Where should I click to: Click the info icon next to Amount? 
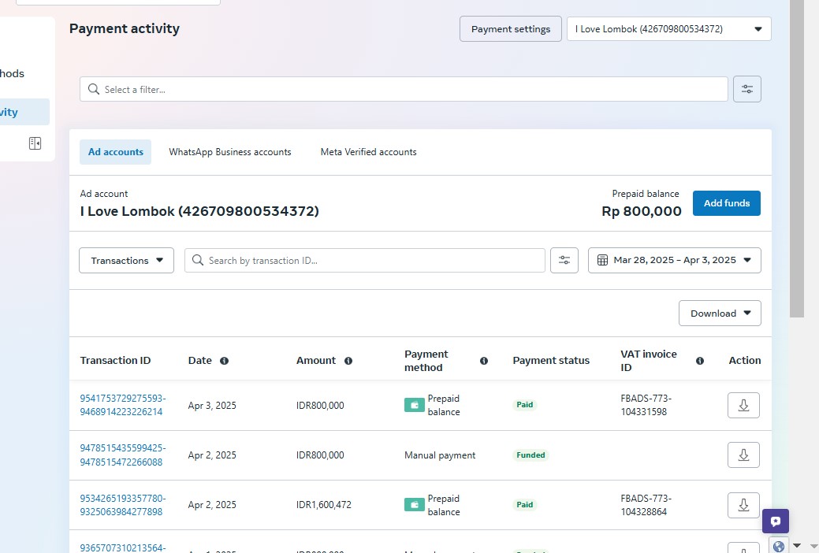[x=348, y=361]
